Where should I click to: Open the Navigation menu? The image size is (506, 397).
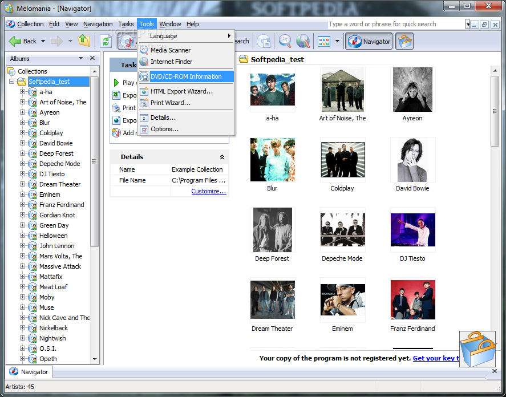tap(98, 24)
